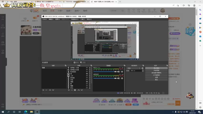This screenshot has width=203, height=114.
Task: Pop out the 混音器 dock using its header icon
Action: (124, 66)
